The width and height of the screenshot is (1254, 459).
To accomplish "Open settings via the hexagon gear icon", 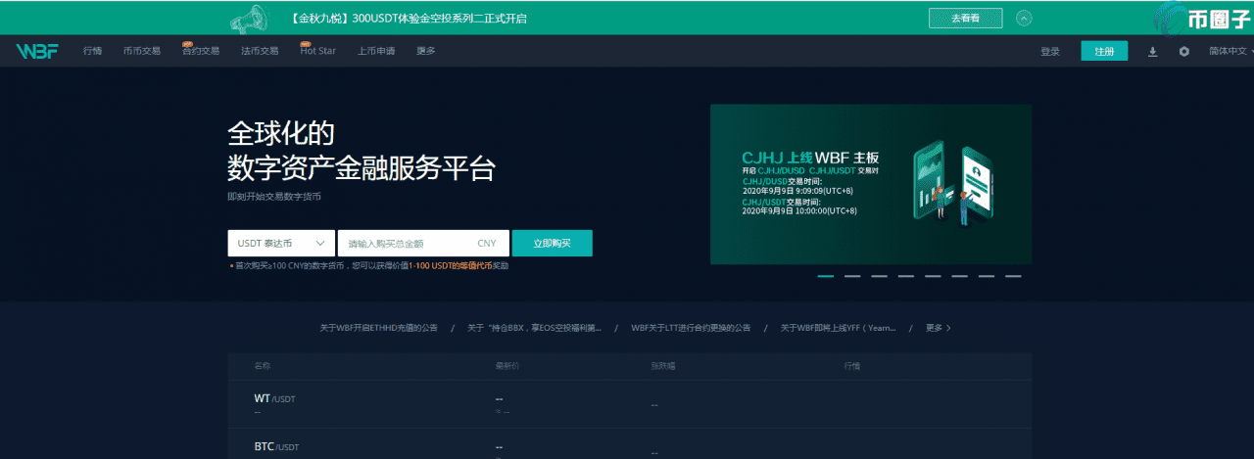I will tap(1183, 51).
